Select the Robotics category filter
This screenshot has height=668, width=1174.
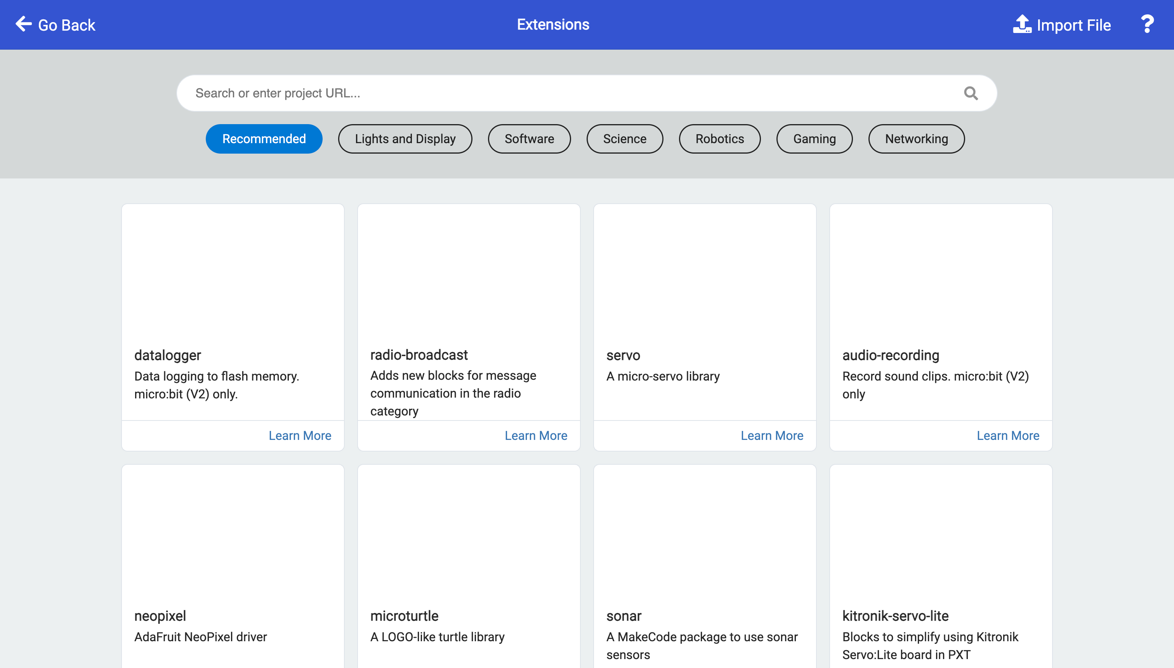coord(719,138)
